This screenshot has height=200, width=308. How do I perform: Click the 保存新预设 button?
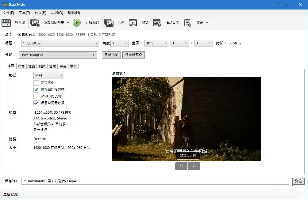[x=133, y=55]
